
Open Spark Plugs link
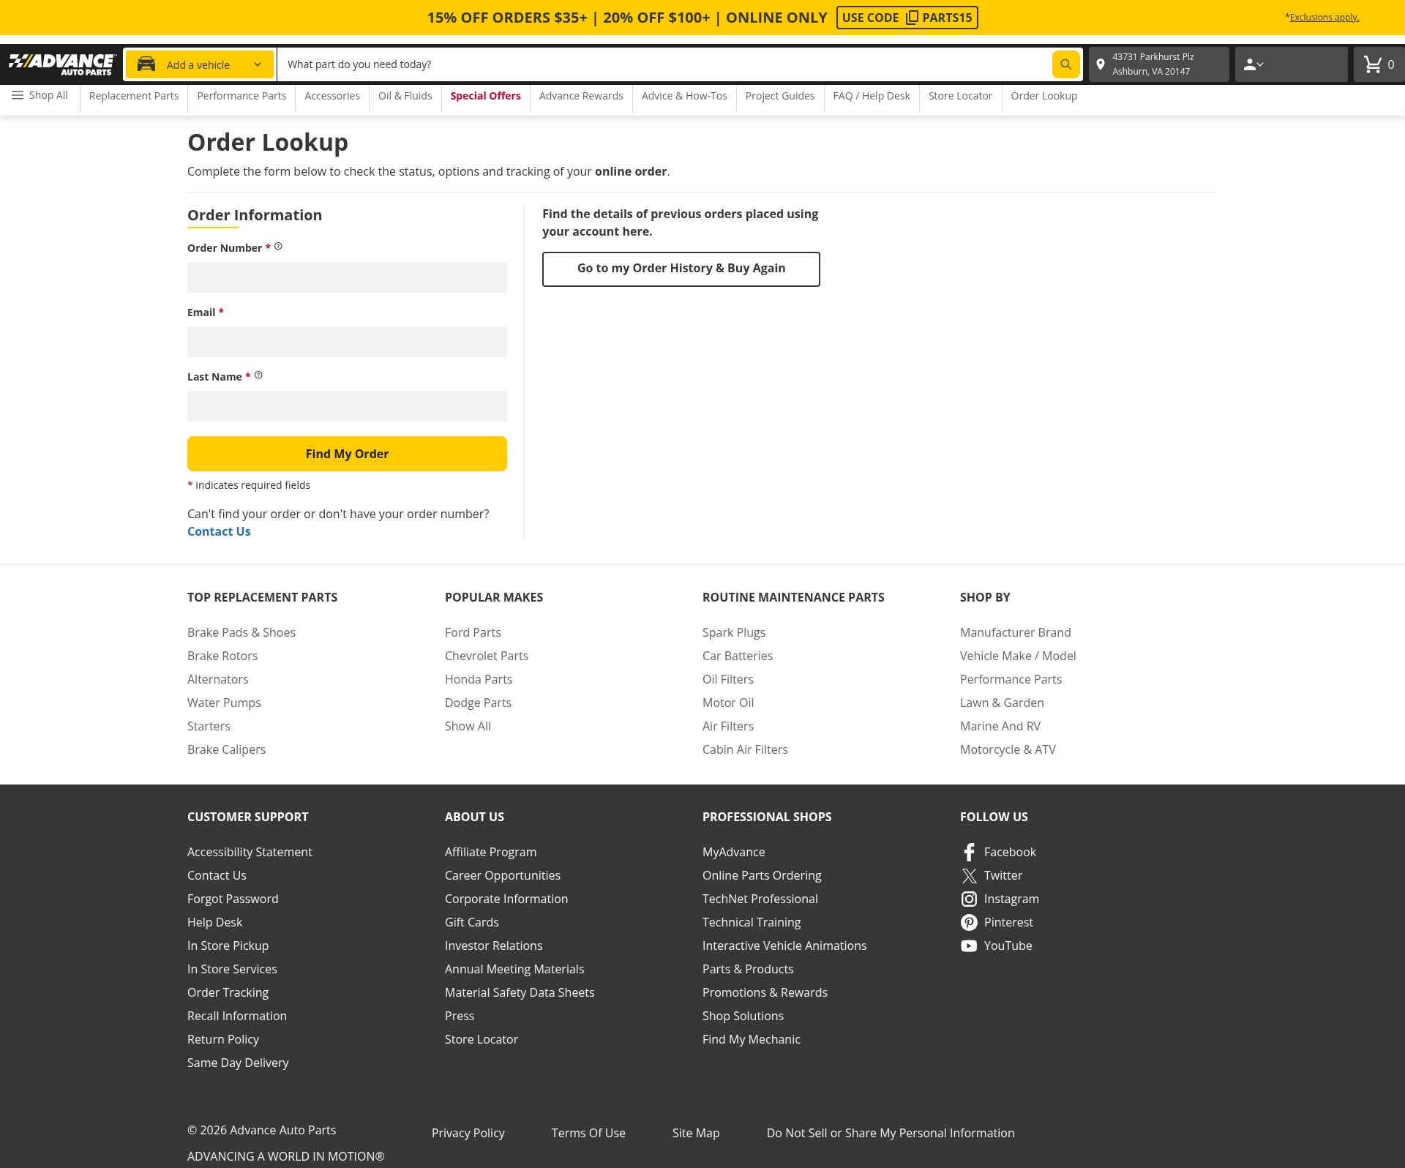734,632
